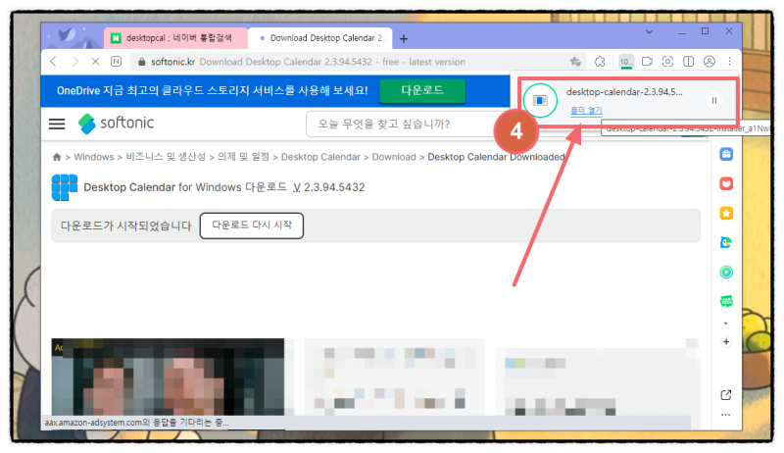Click the sidebar open-in-new-window icon
Screen dimensions: 784x453
coord(726,395)
